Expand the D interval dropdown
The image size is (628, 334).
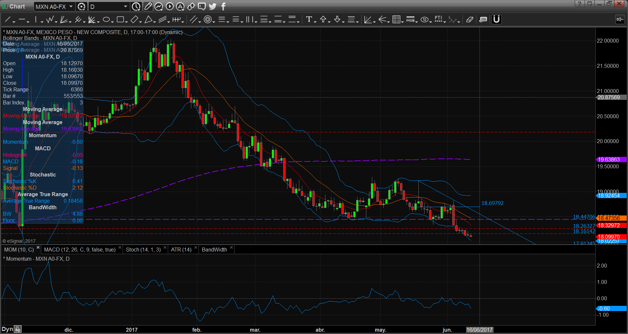pyautogui.click(x=126, y=7)
